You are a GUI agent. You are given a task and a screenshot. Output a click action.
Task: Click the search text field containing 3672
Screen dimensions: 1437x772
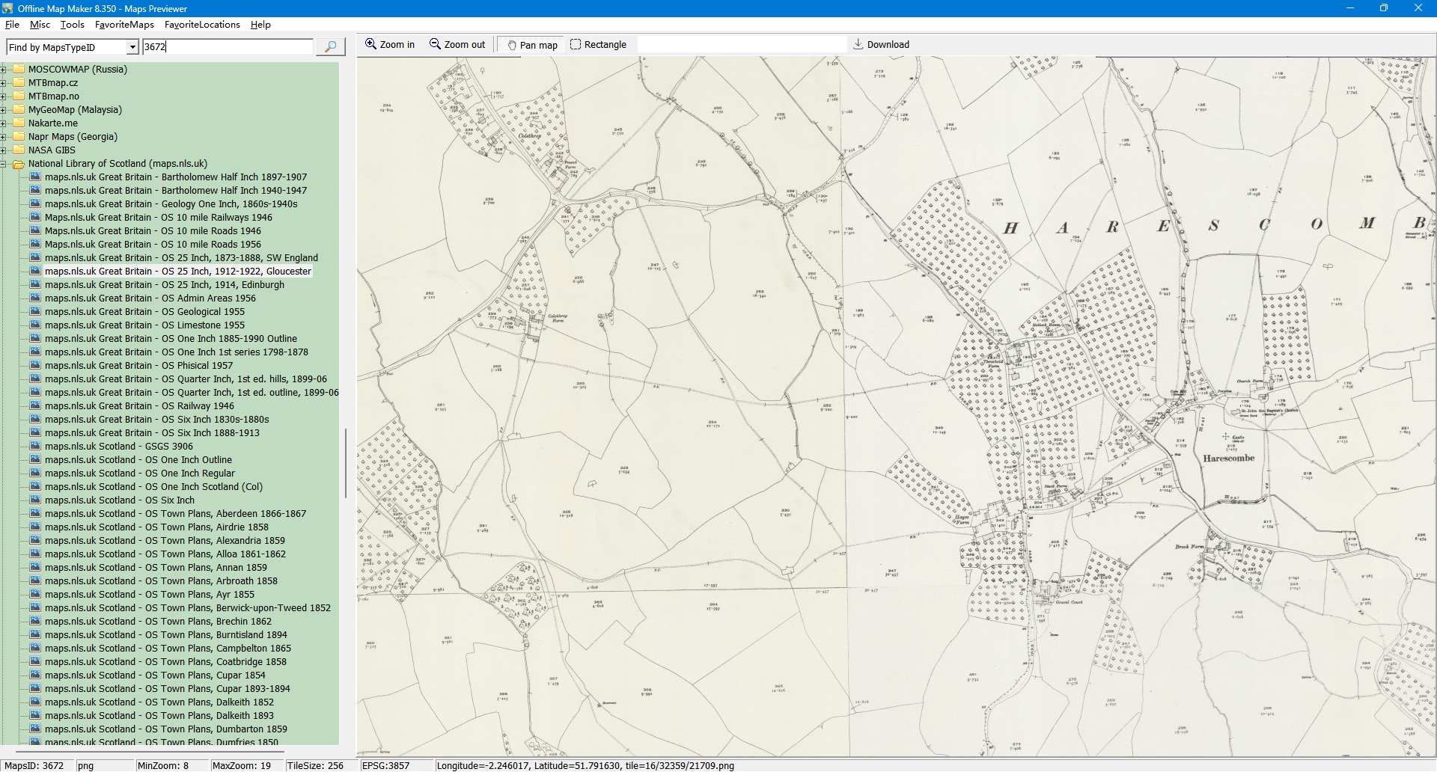click(x=228, y=47)
